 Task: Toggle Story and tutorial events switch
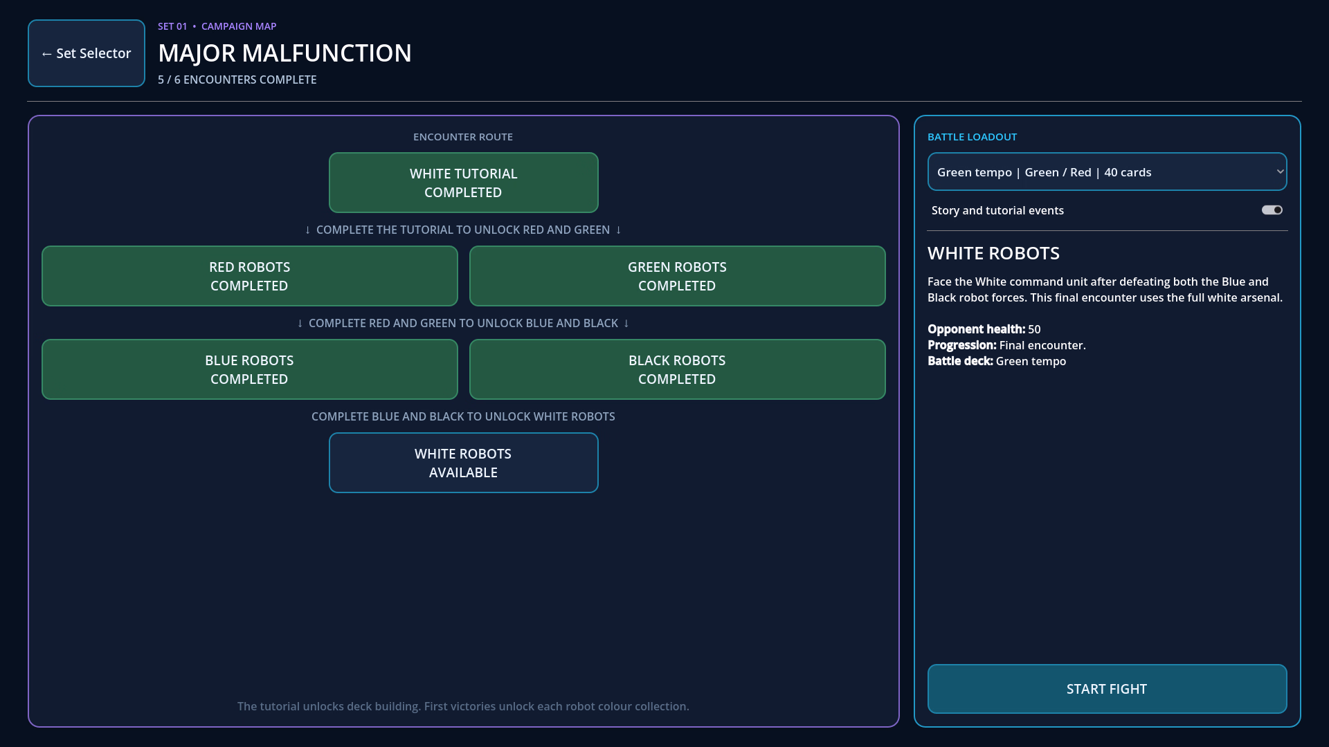pyautogui.click(x=1272, y=210)
